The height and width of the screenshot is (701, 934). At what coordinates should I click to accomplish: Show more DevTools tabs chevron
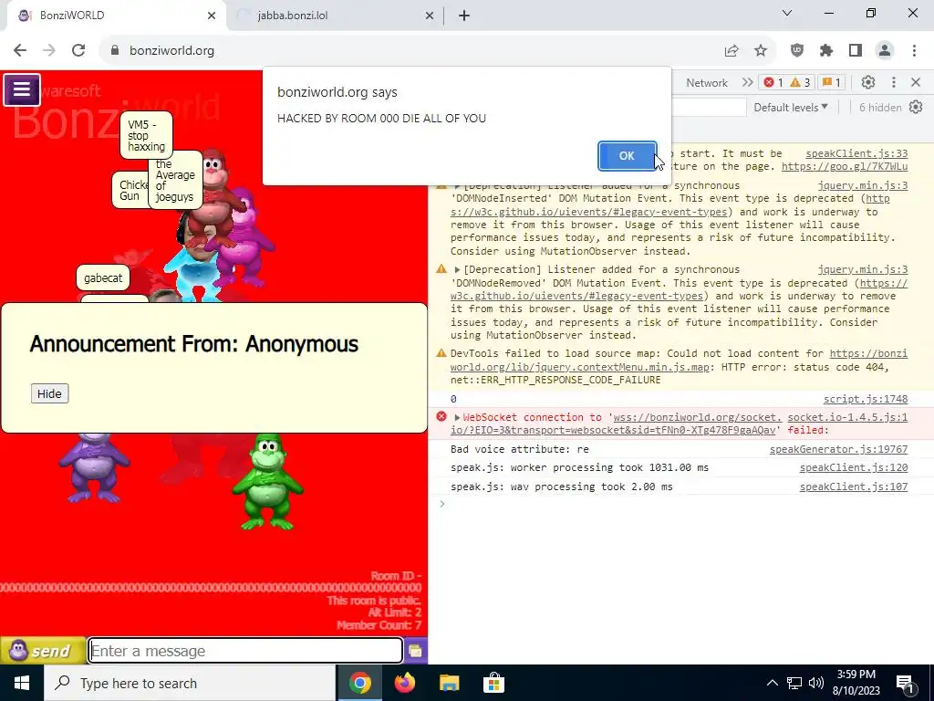point(748,82)
